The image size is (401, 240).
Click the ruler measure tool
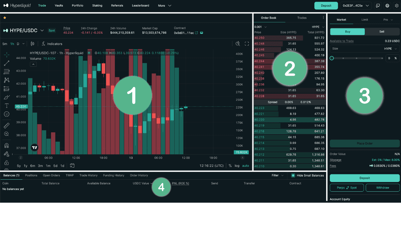(x=6, y=126)
